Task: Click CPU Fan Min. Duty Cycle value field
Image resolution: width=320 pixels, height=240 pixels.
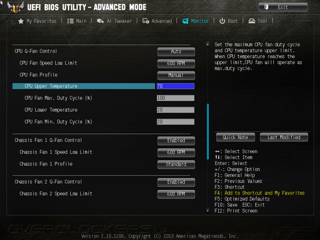Action: [175, 121]
